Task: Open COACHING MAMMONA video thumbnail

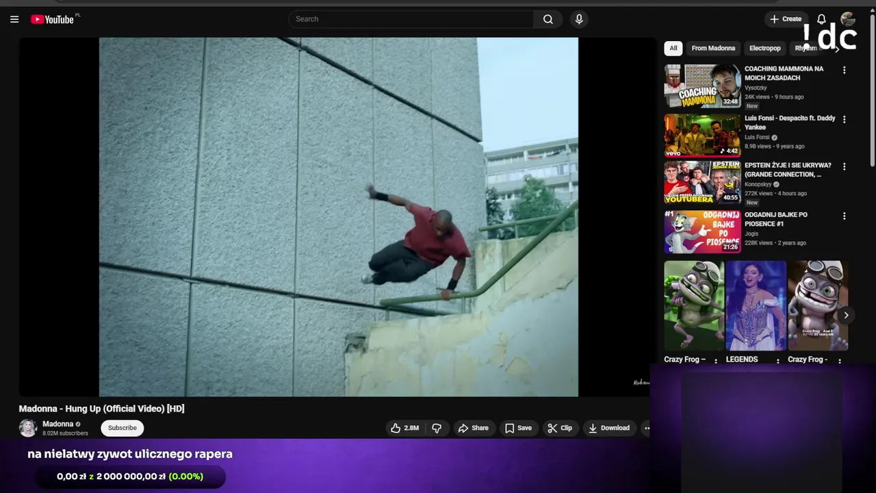Action: tap(702, 86)
